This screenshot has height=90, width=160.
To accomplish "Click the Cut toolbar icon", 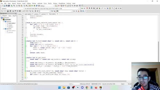I will click(x=17, y=6).
